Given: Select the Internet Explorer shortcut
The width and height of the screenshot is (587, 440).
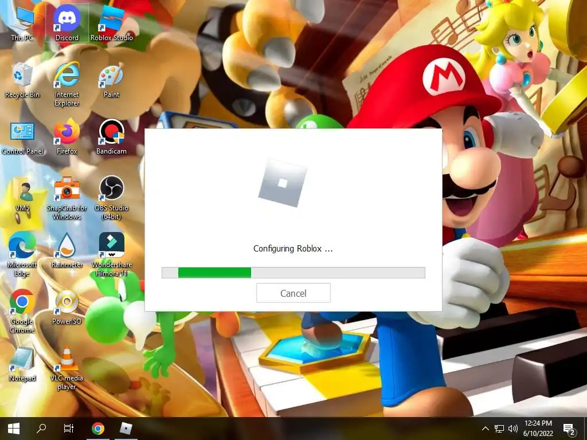Looking at the screenshot, I should point(67,85).
